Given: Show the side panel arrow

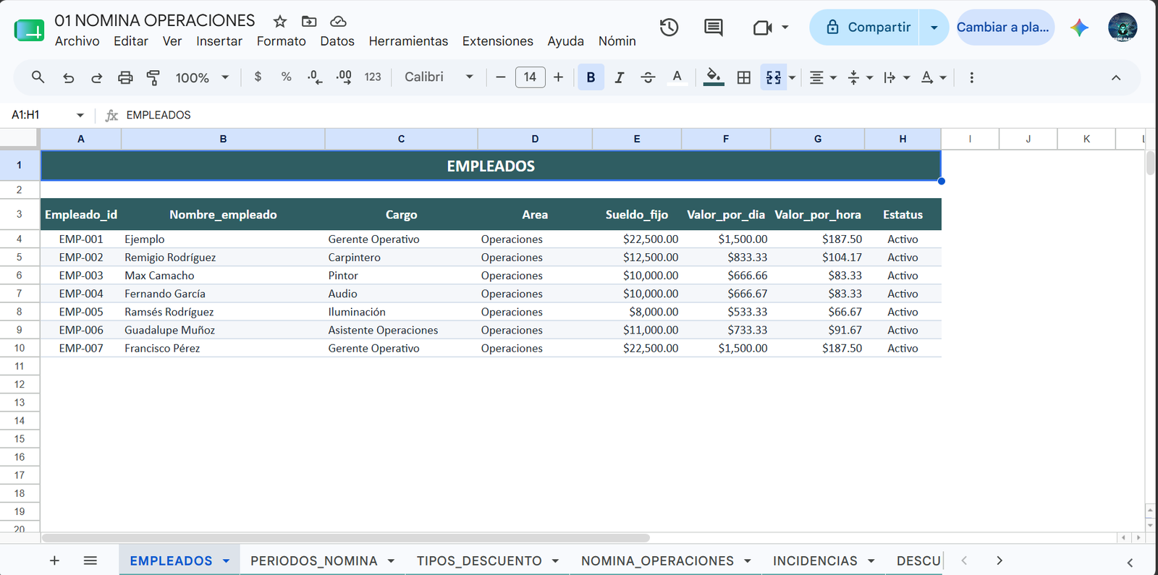Looking at the screenshot, I should pyautogui.click(x=1130, y=562).
